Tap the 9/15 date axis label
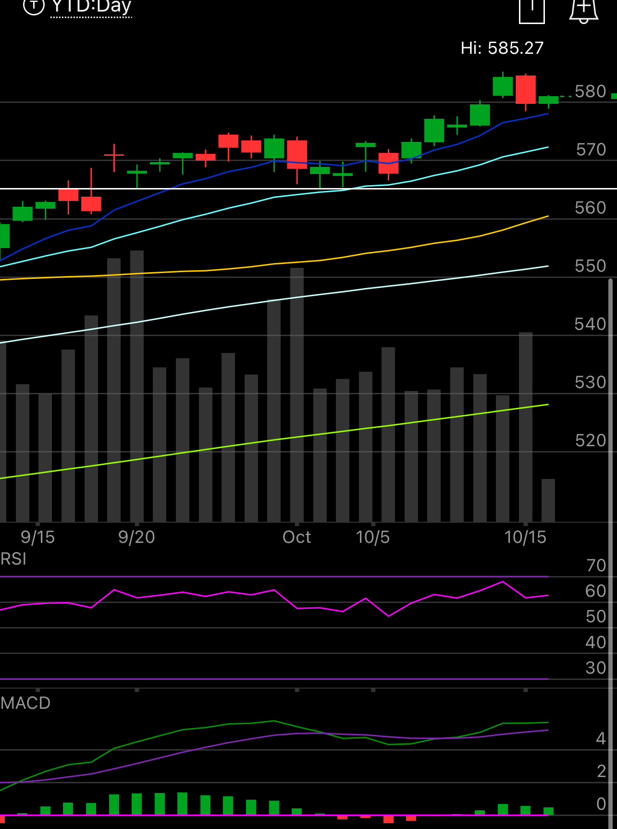Viewport: 617px width, 829px height. (x=37, y=537)
